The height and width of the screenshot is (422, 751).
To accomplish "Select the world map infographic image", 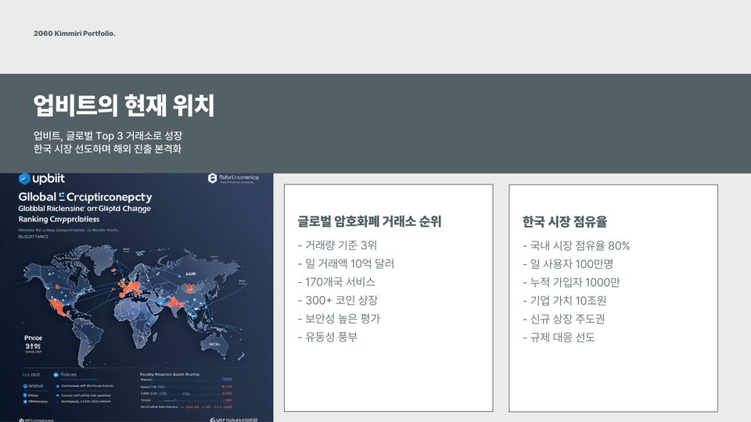I will tap(136, 298).
